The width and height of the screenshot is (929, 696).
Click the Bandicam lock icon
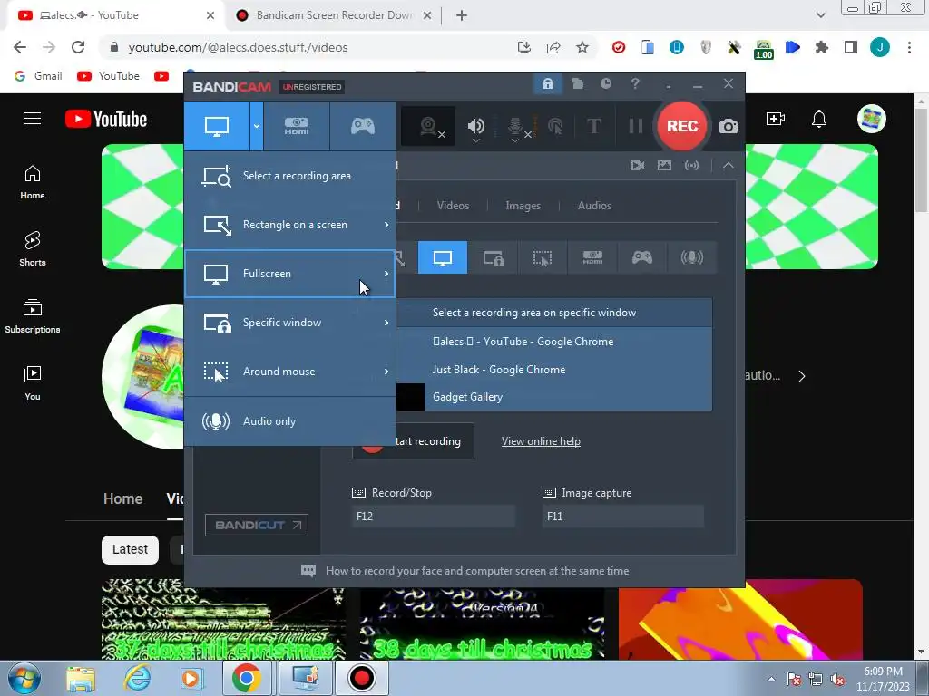547,84
